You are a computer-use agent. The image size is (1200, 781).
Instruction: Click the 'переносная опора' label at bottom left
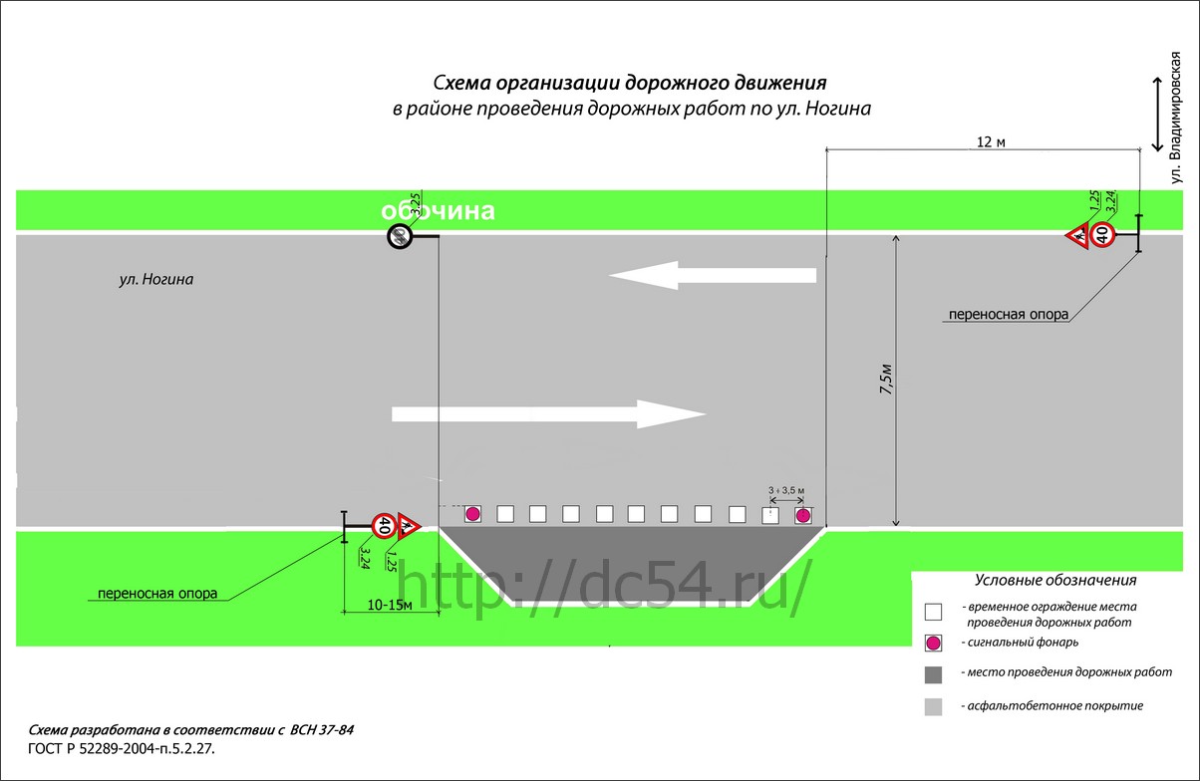[x=157, y=594]
